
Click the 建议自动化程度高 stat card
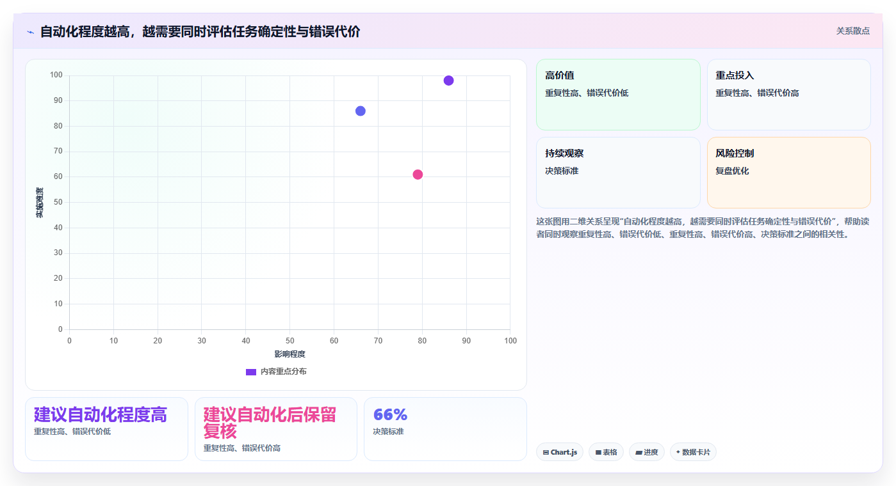pyautogui.click(x=106, y=429)
